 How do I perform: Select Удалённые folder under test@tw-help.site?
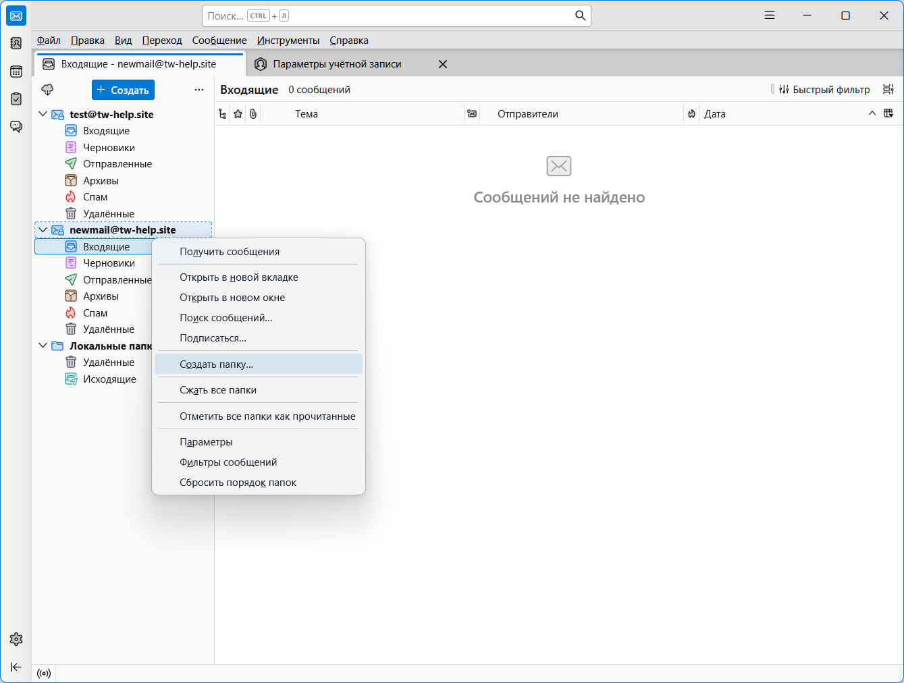click(123, 213)
